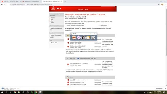The image size is (167, 94).
Task: Stop recording with the red stop button
Action: (x=74, y=38)
